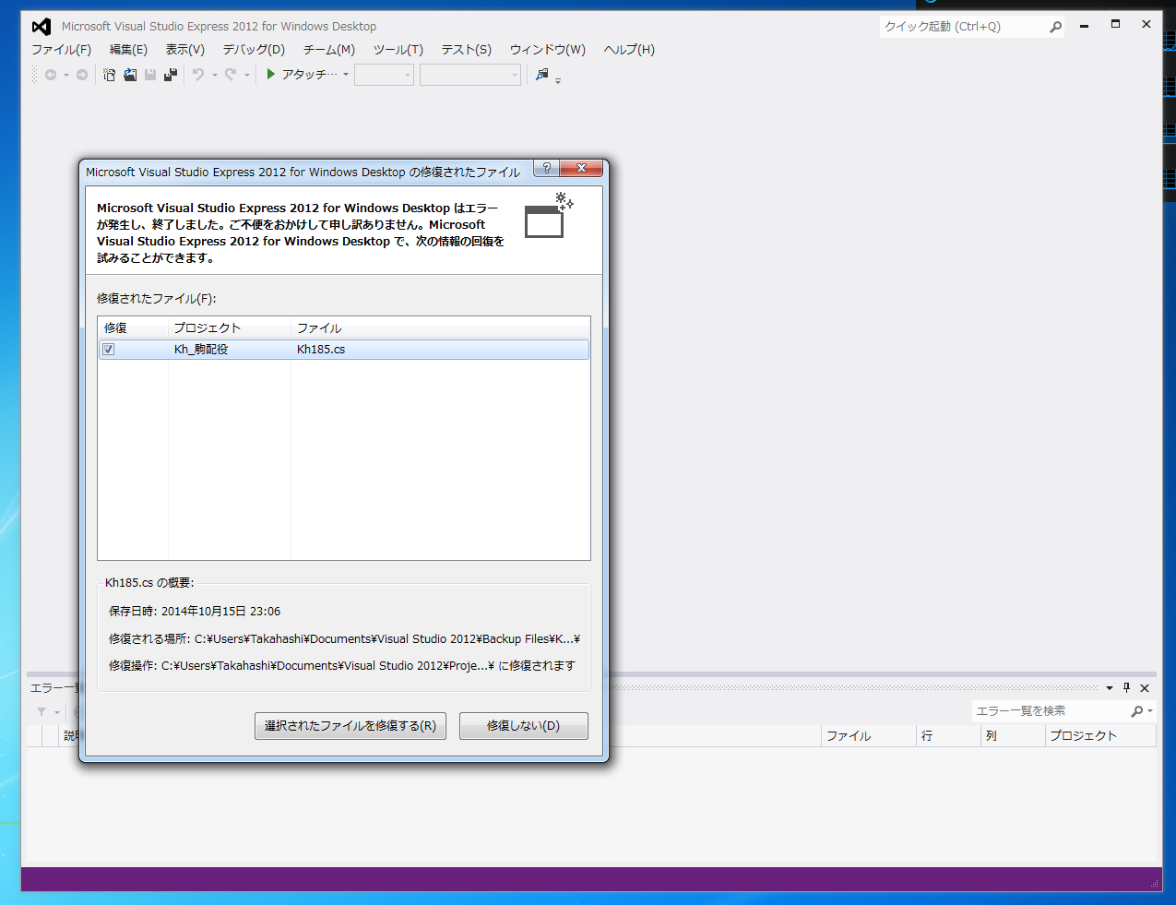
Task: Click the New Project toolbar icon
Action: click(x=109, y=75)
